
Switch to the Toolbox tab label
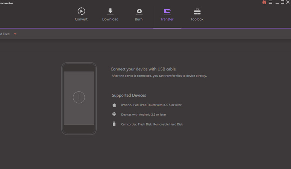point(197,19)
